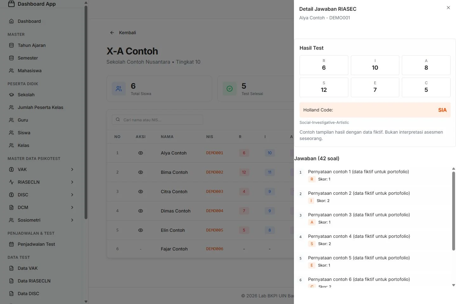Click the Guru people icon

[x=11, y=120]
